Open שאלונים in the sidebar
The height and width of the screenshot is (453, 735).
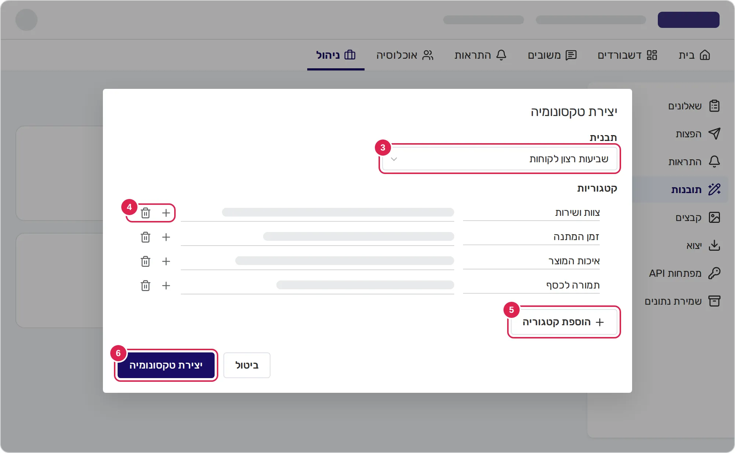point(694,106)
